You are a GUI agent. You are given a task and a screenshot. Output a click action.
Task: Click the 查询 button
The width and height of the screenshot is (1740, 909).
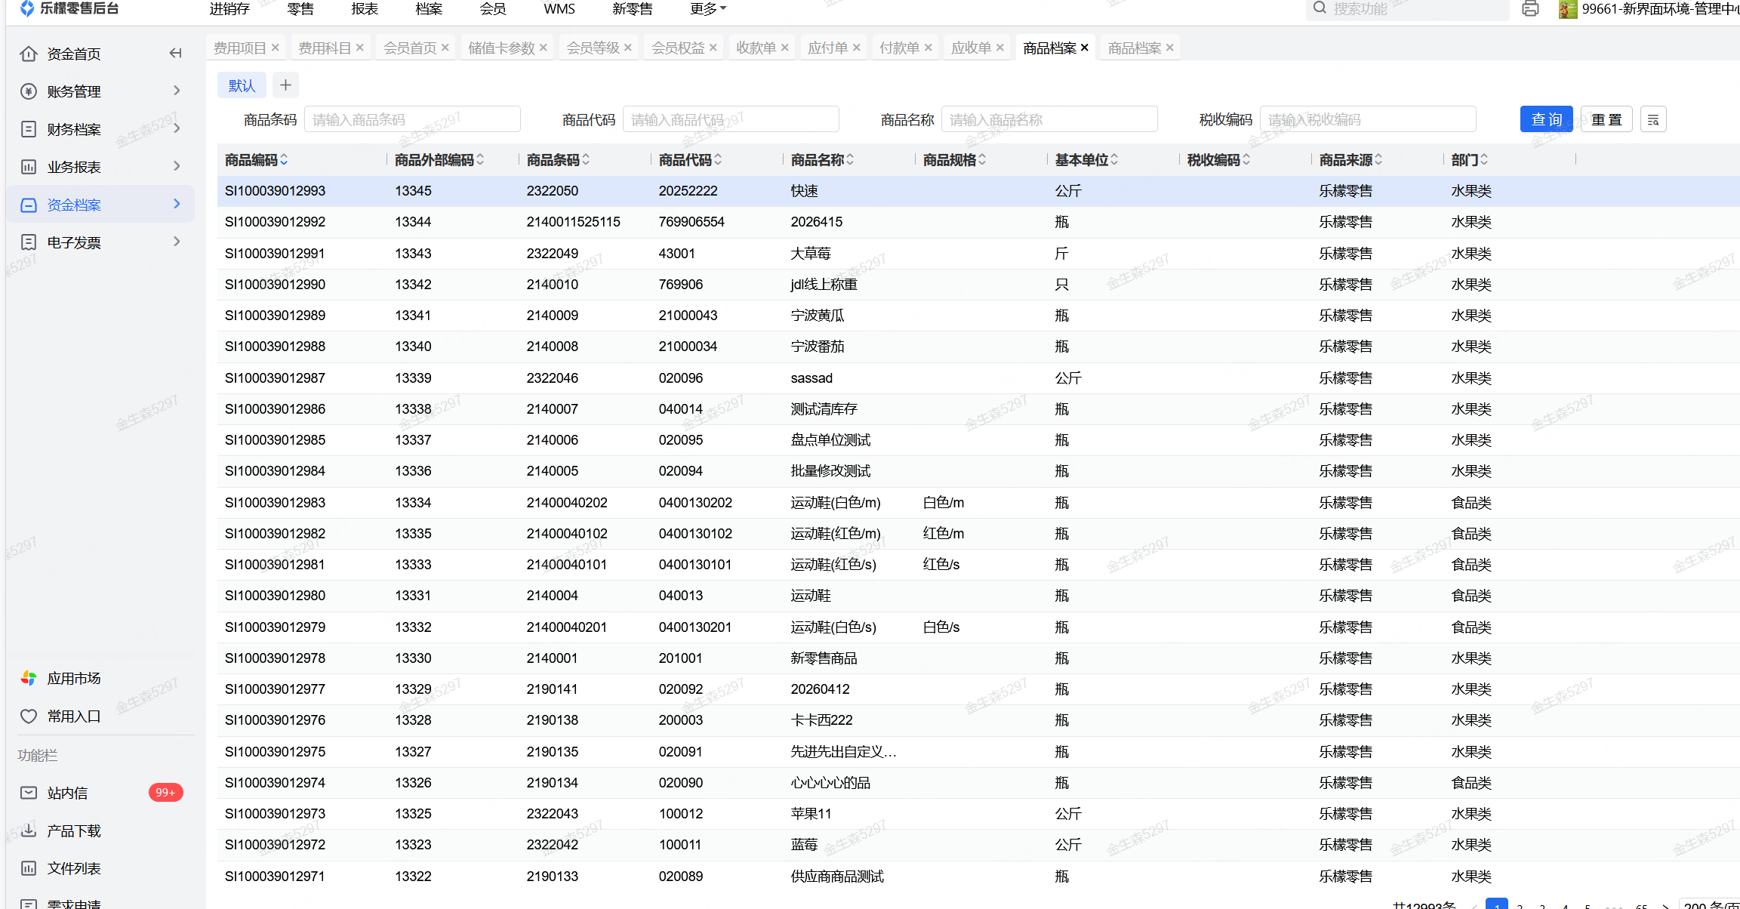(1546, 120)
